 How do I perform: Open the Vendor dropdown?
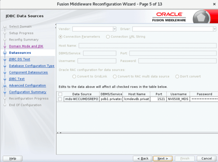coord(114,29)
